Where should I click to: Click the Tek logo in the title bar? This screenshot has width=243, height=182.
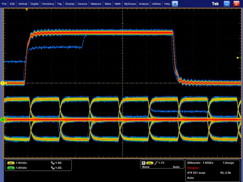tap(215, 3)
